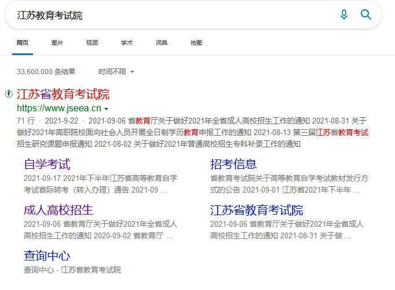Open the 学术 tab
The image size is (395, 290).
pos(127,42)
